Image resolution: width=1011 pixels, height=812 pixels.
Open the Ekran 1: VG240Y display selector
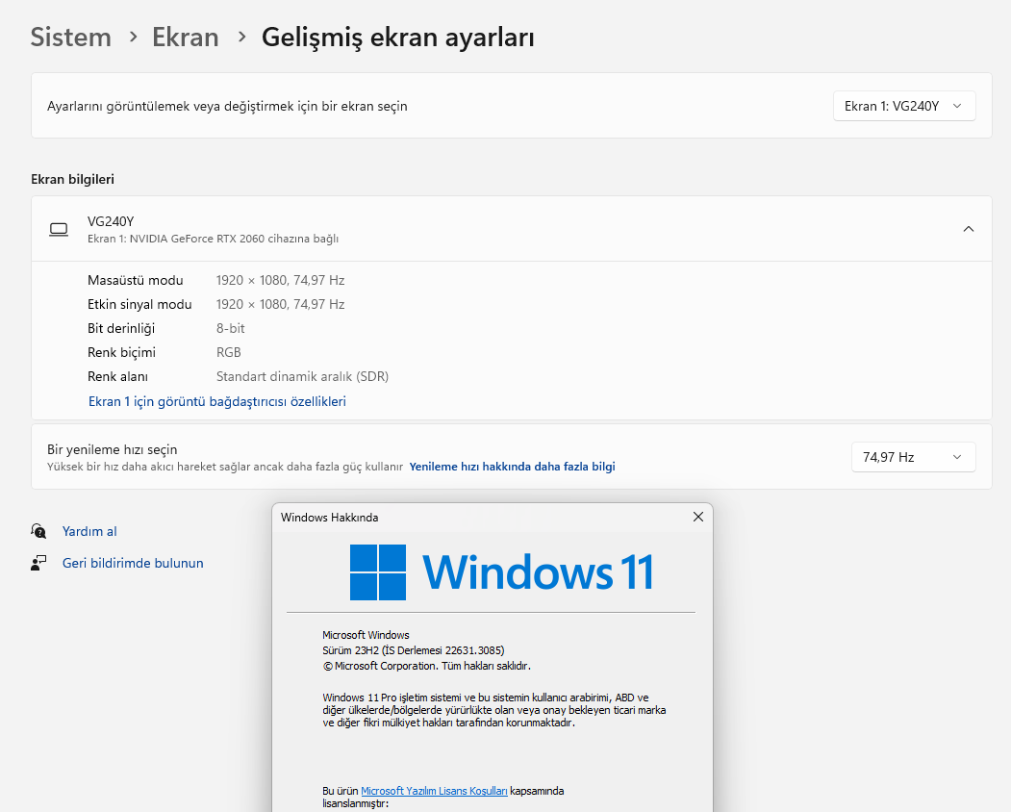point(904,106)
